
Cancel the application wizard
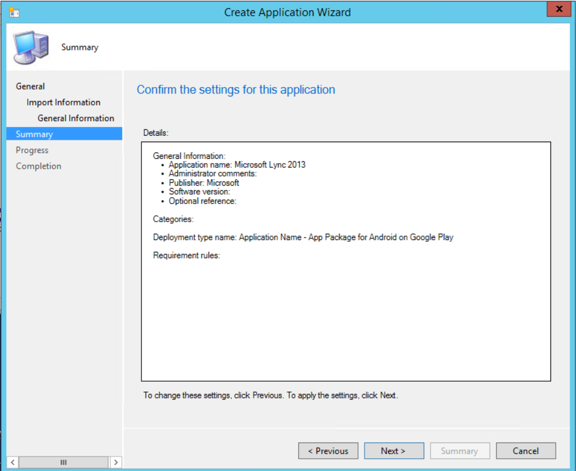coord(526,451)
